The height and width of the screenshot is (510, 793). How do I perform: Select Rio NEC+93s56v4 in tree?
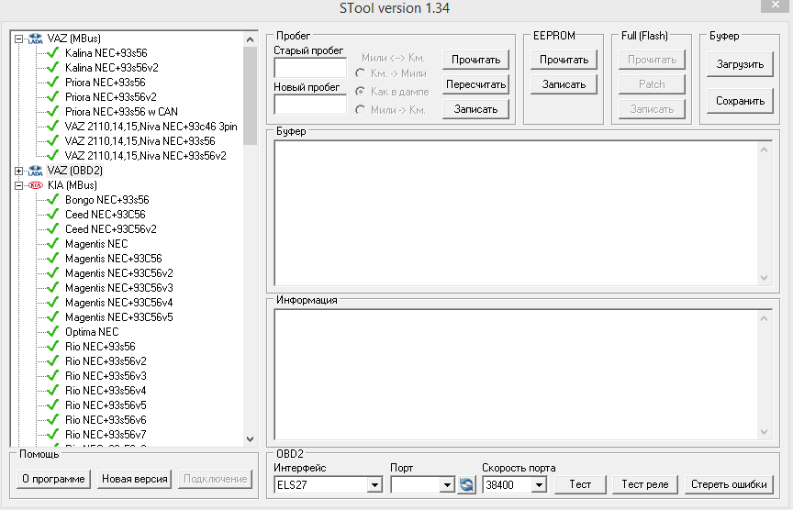106,390
